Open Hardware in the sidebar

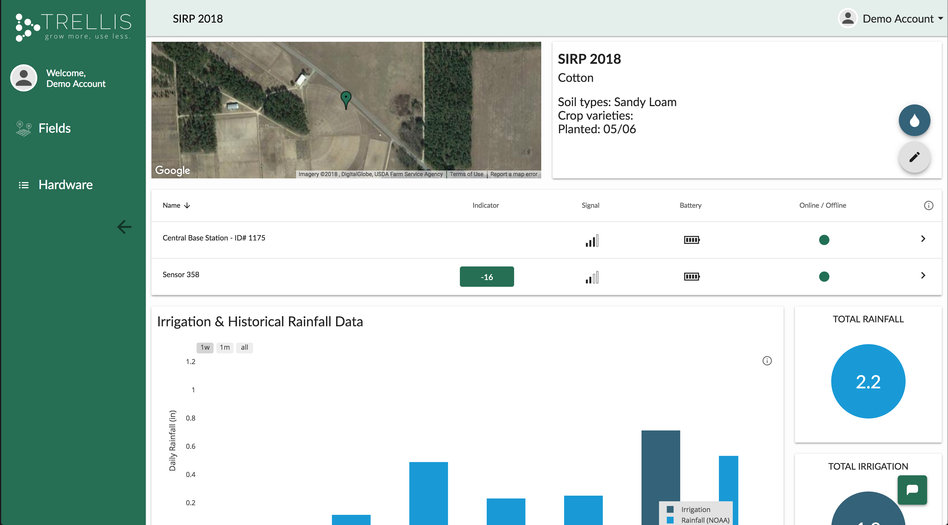coord(66,185)
